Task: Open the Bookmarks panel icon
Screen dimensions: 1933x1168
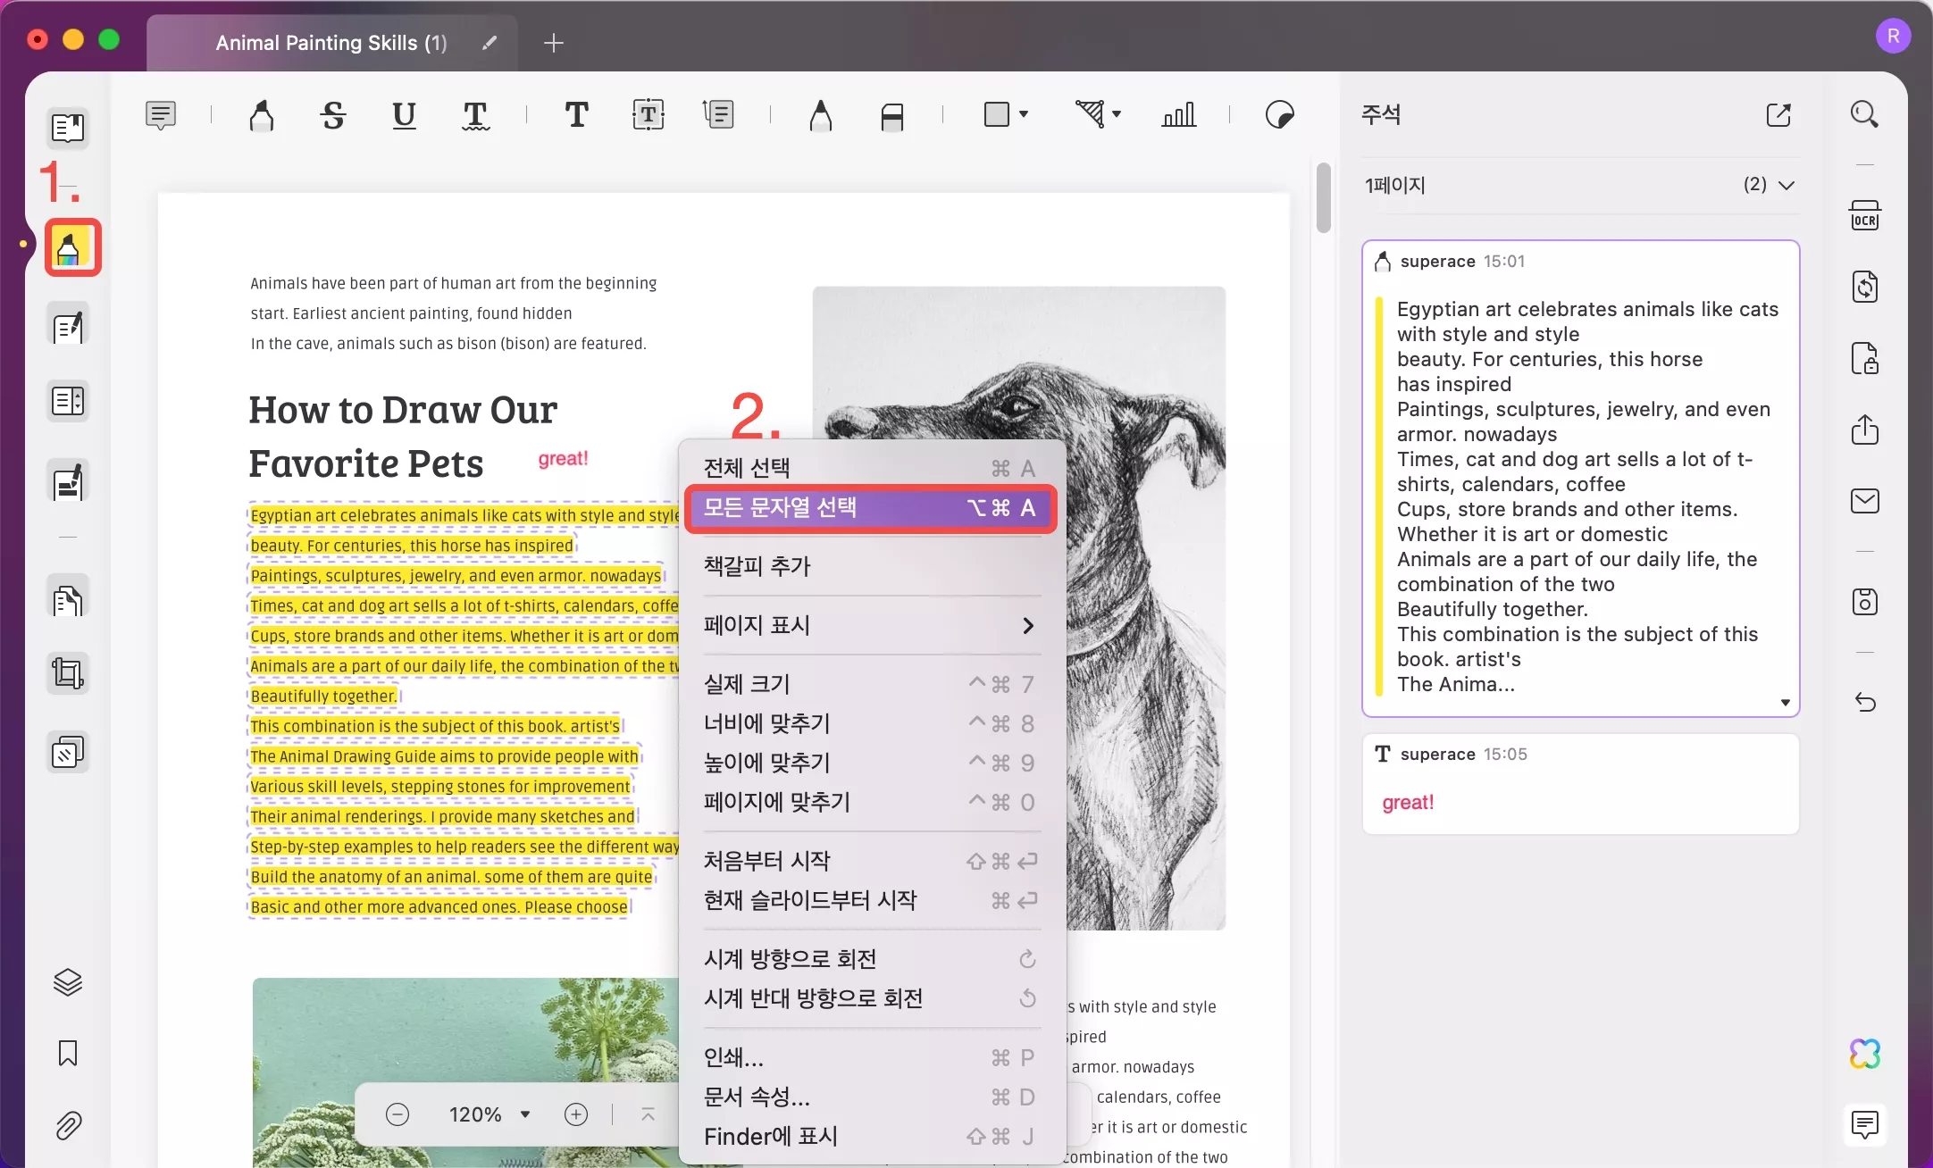Action: coord(68,1053)
